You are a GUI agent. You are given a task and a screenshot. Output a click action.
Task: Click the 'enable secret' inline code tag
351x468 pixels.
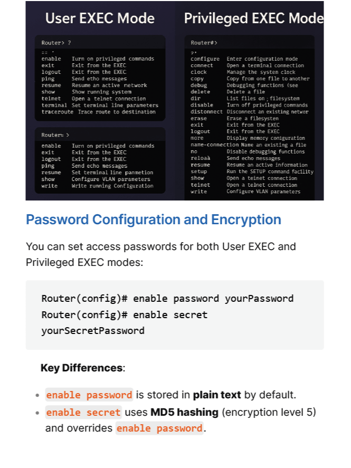[83, 412]
